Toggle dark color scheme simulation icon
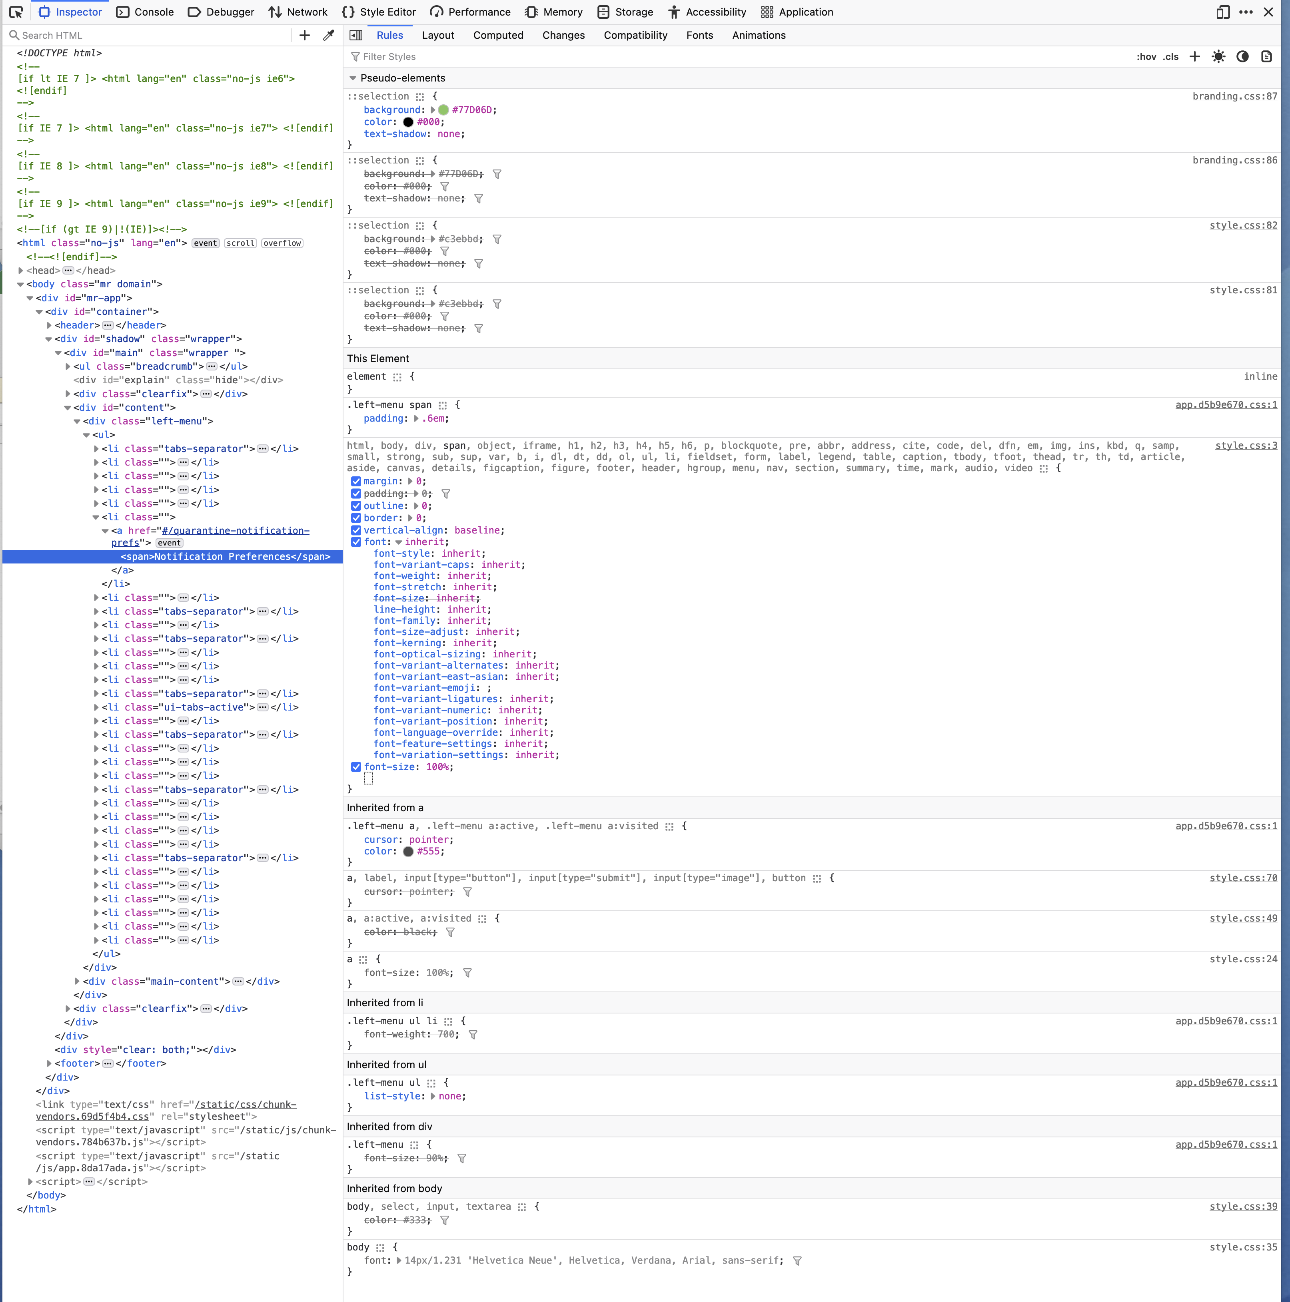The image size is (1290, 1302). coord(1242,57)
